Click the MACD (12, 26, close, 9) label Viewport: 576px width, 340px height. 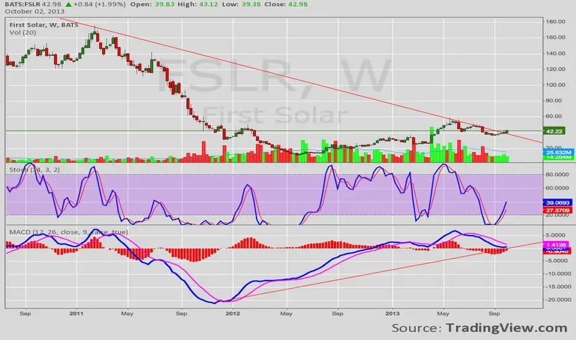click(69, 232)
